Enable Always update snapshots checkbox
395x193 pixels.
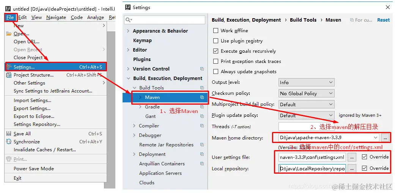(216, 72)
